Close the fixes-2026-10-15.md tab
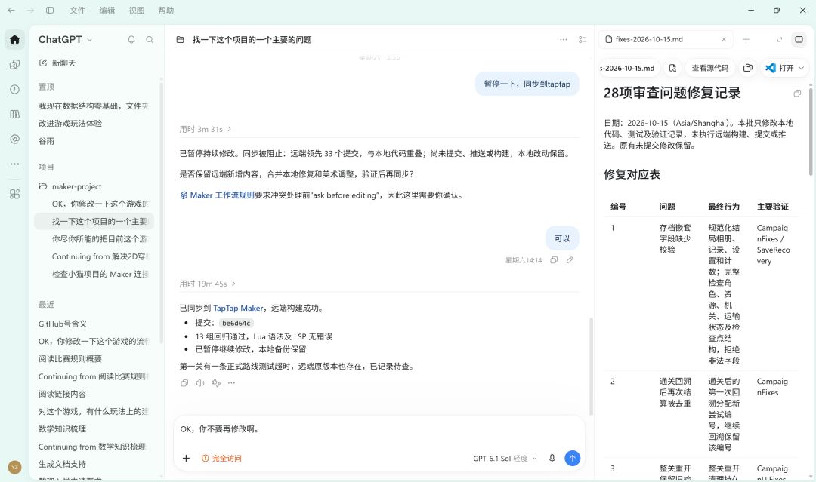 click(723, 39)
